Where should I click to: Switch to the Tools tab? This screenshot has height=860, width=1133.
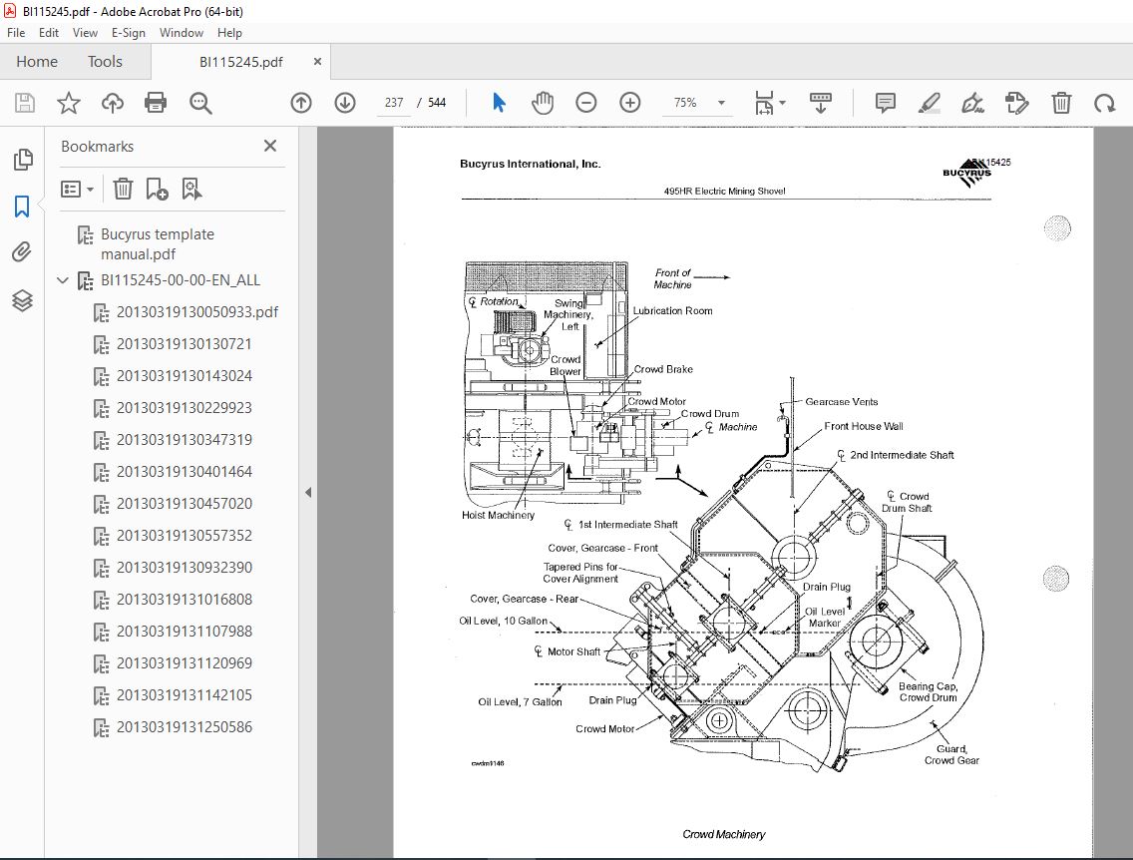pos(105,62)
